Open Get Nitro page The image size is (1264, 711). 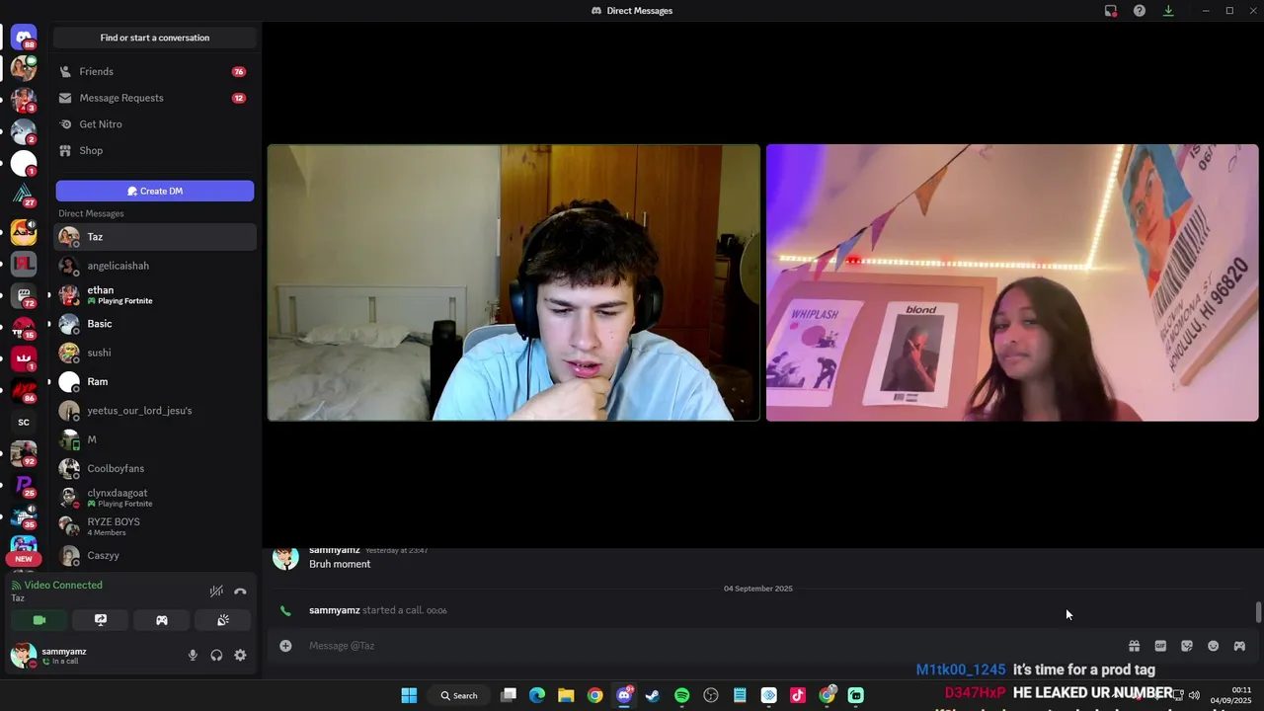[x=155, y=124]
